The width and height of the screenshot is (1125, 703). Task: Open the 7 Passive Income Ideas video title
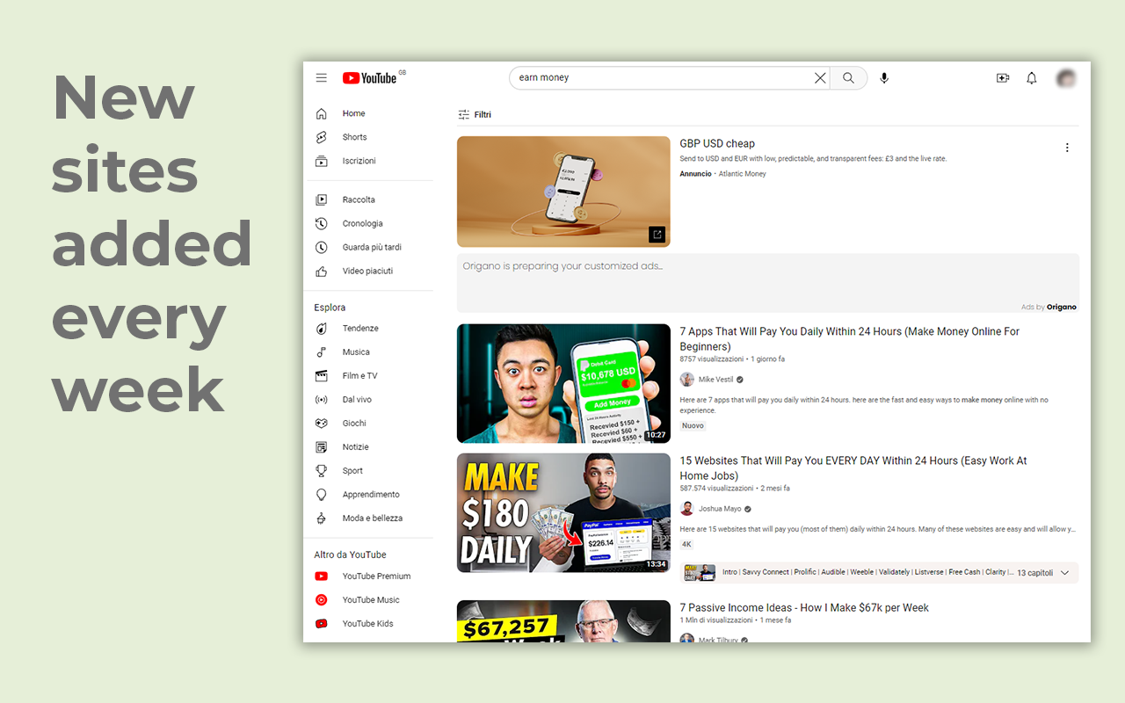(804, 608)
